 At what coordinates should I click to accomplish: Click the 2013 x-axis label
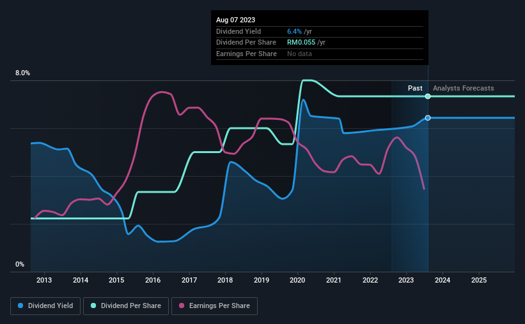pos(44,280)
